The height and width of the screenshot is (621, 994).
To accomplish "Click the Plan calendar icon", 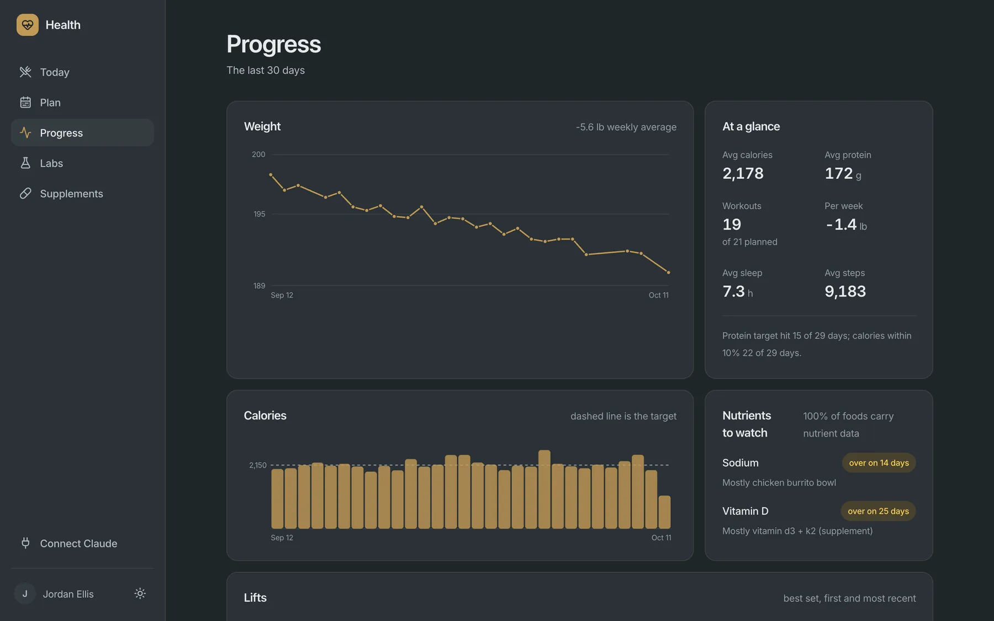I will coord(25,102).
